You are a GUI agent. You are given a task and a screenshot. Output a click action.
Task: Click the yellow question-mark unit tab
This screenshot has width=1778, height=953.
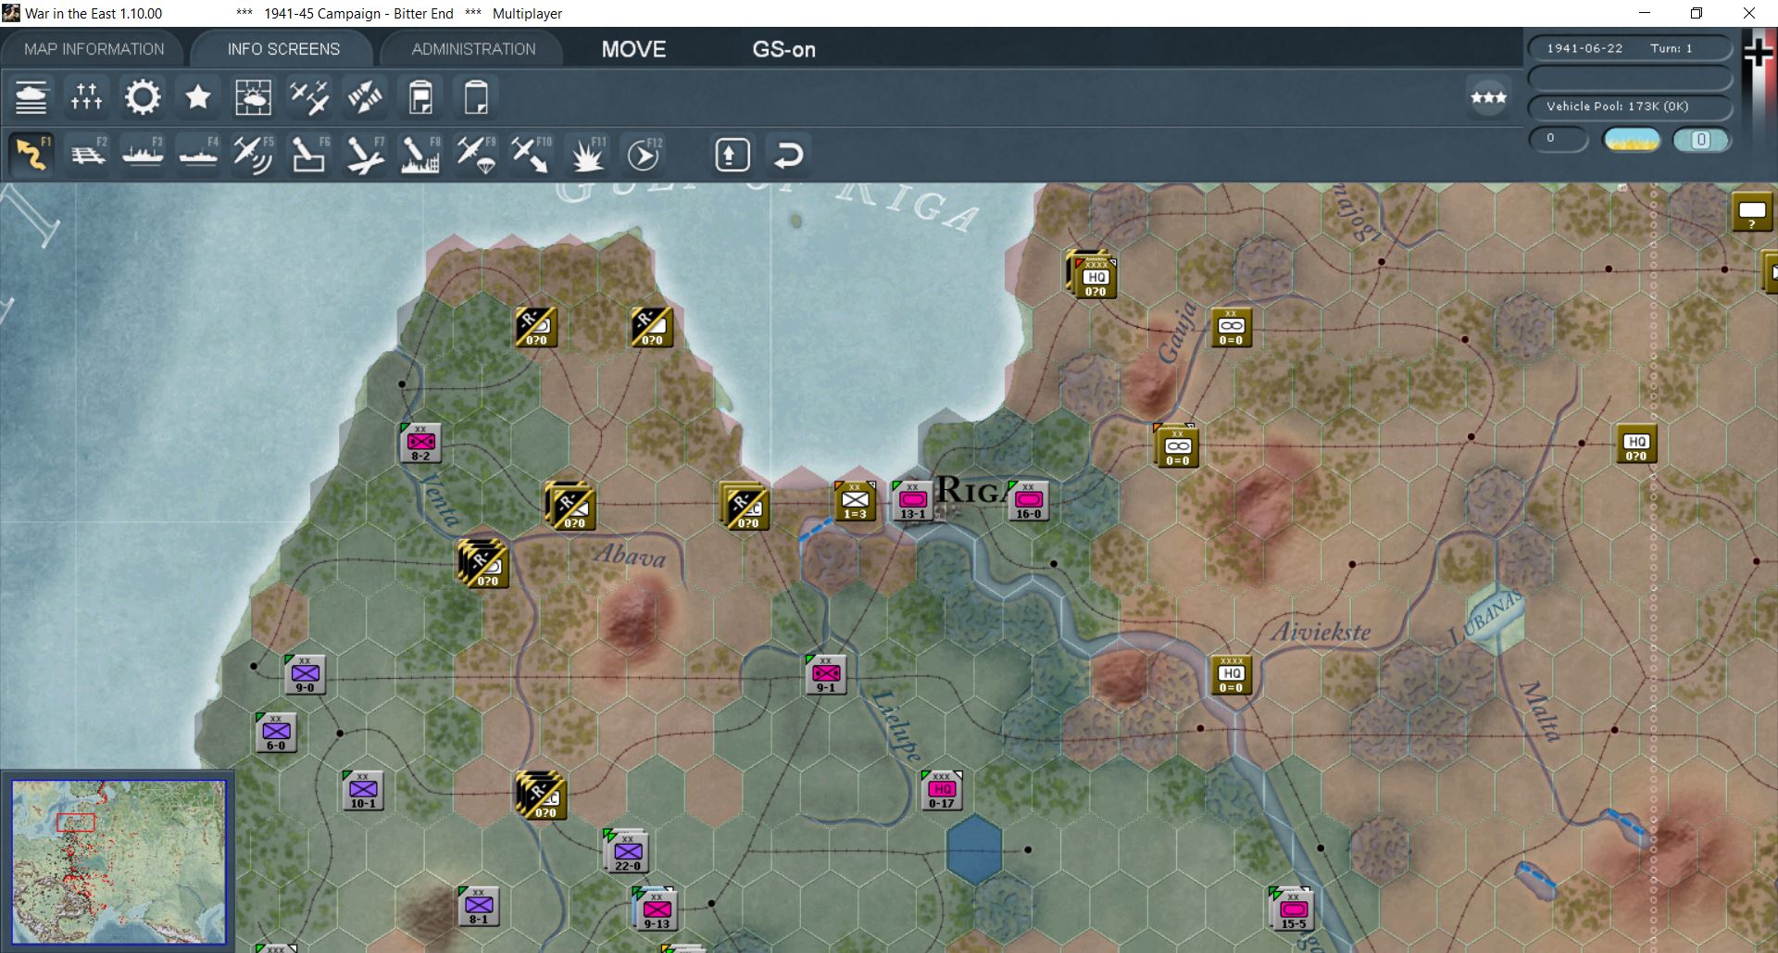click(1752, 212)
